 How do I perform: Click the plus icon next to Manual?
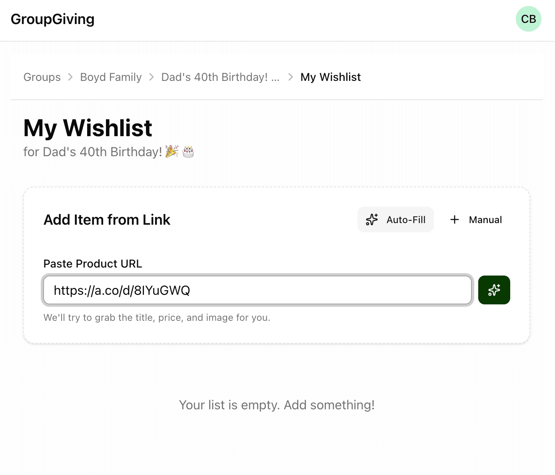pyautogui.click(x=455, y=219)
